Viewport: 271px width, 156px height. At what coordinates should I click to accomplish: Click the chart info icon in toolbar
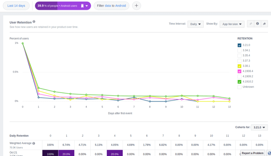pos(257,24)
